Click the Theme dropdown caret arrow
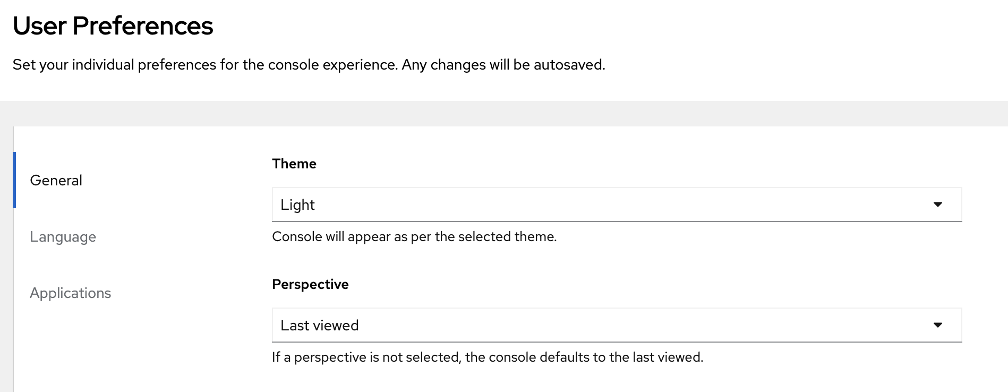1008x392 pixels. click(938, 204)
